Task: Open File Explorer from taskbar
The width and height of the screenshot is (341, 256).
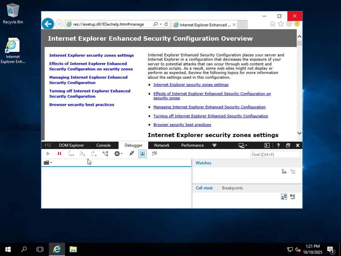Action: (x=73, y=249)
